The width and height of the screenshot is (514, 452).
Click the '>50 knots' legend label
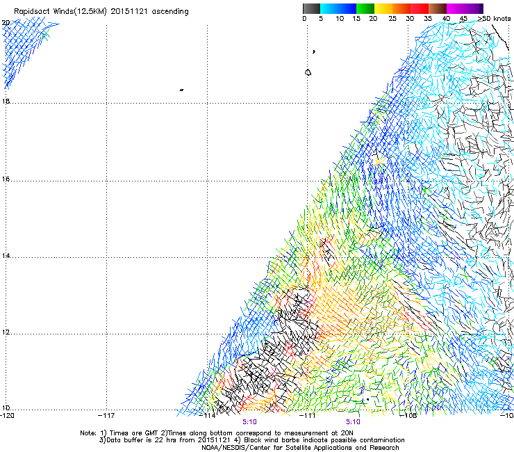click(x=494, y=19)
